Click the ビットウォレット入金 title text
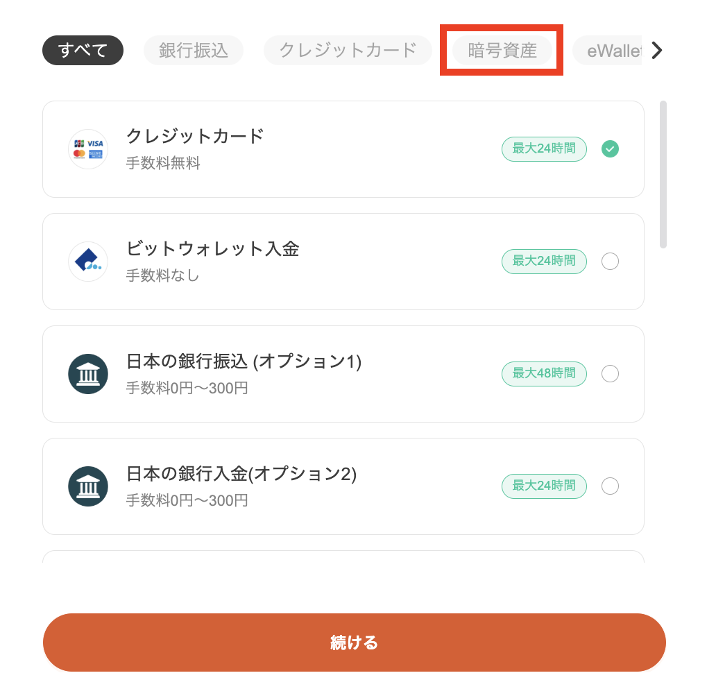716x698 pixels. coord(213,249)
